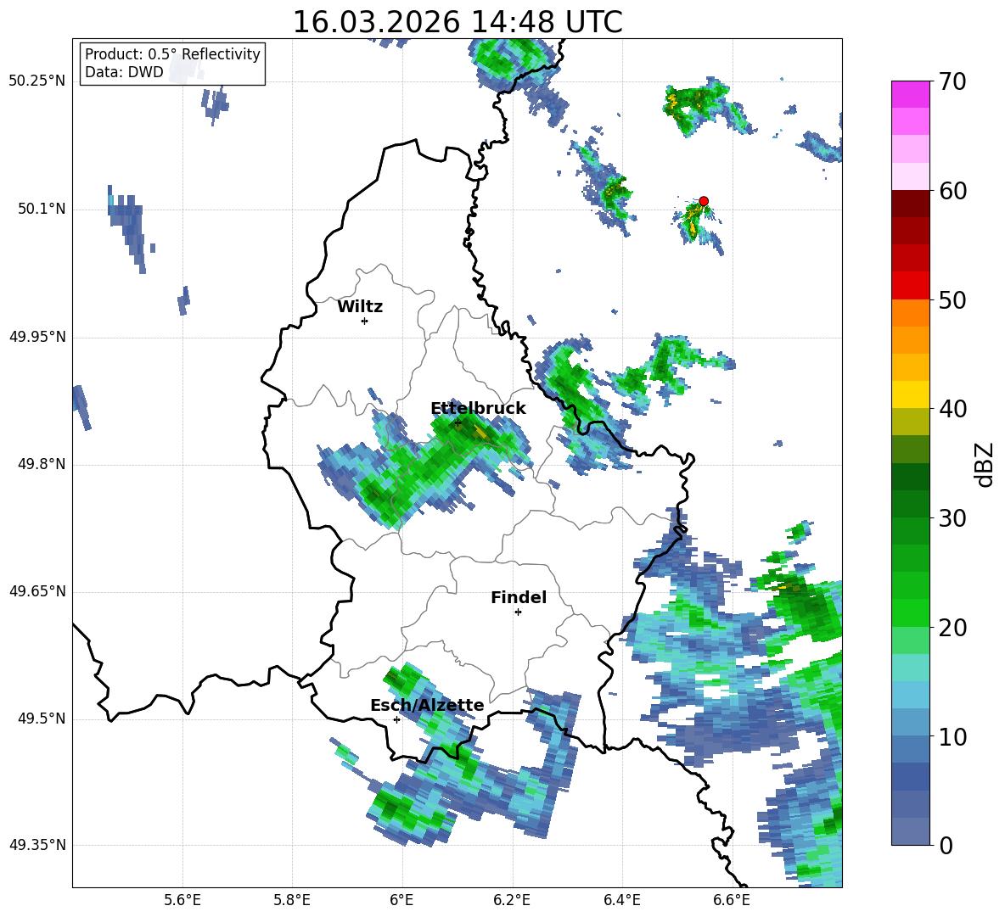Click the Wiltz station cross marker
Screen dimensions: 1005x917
coord(364,321)
